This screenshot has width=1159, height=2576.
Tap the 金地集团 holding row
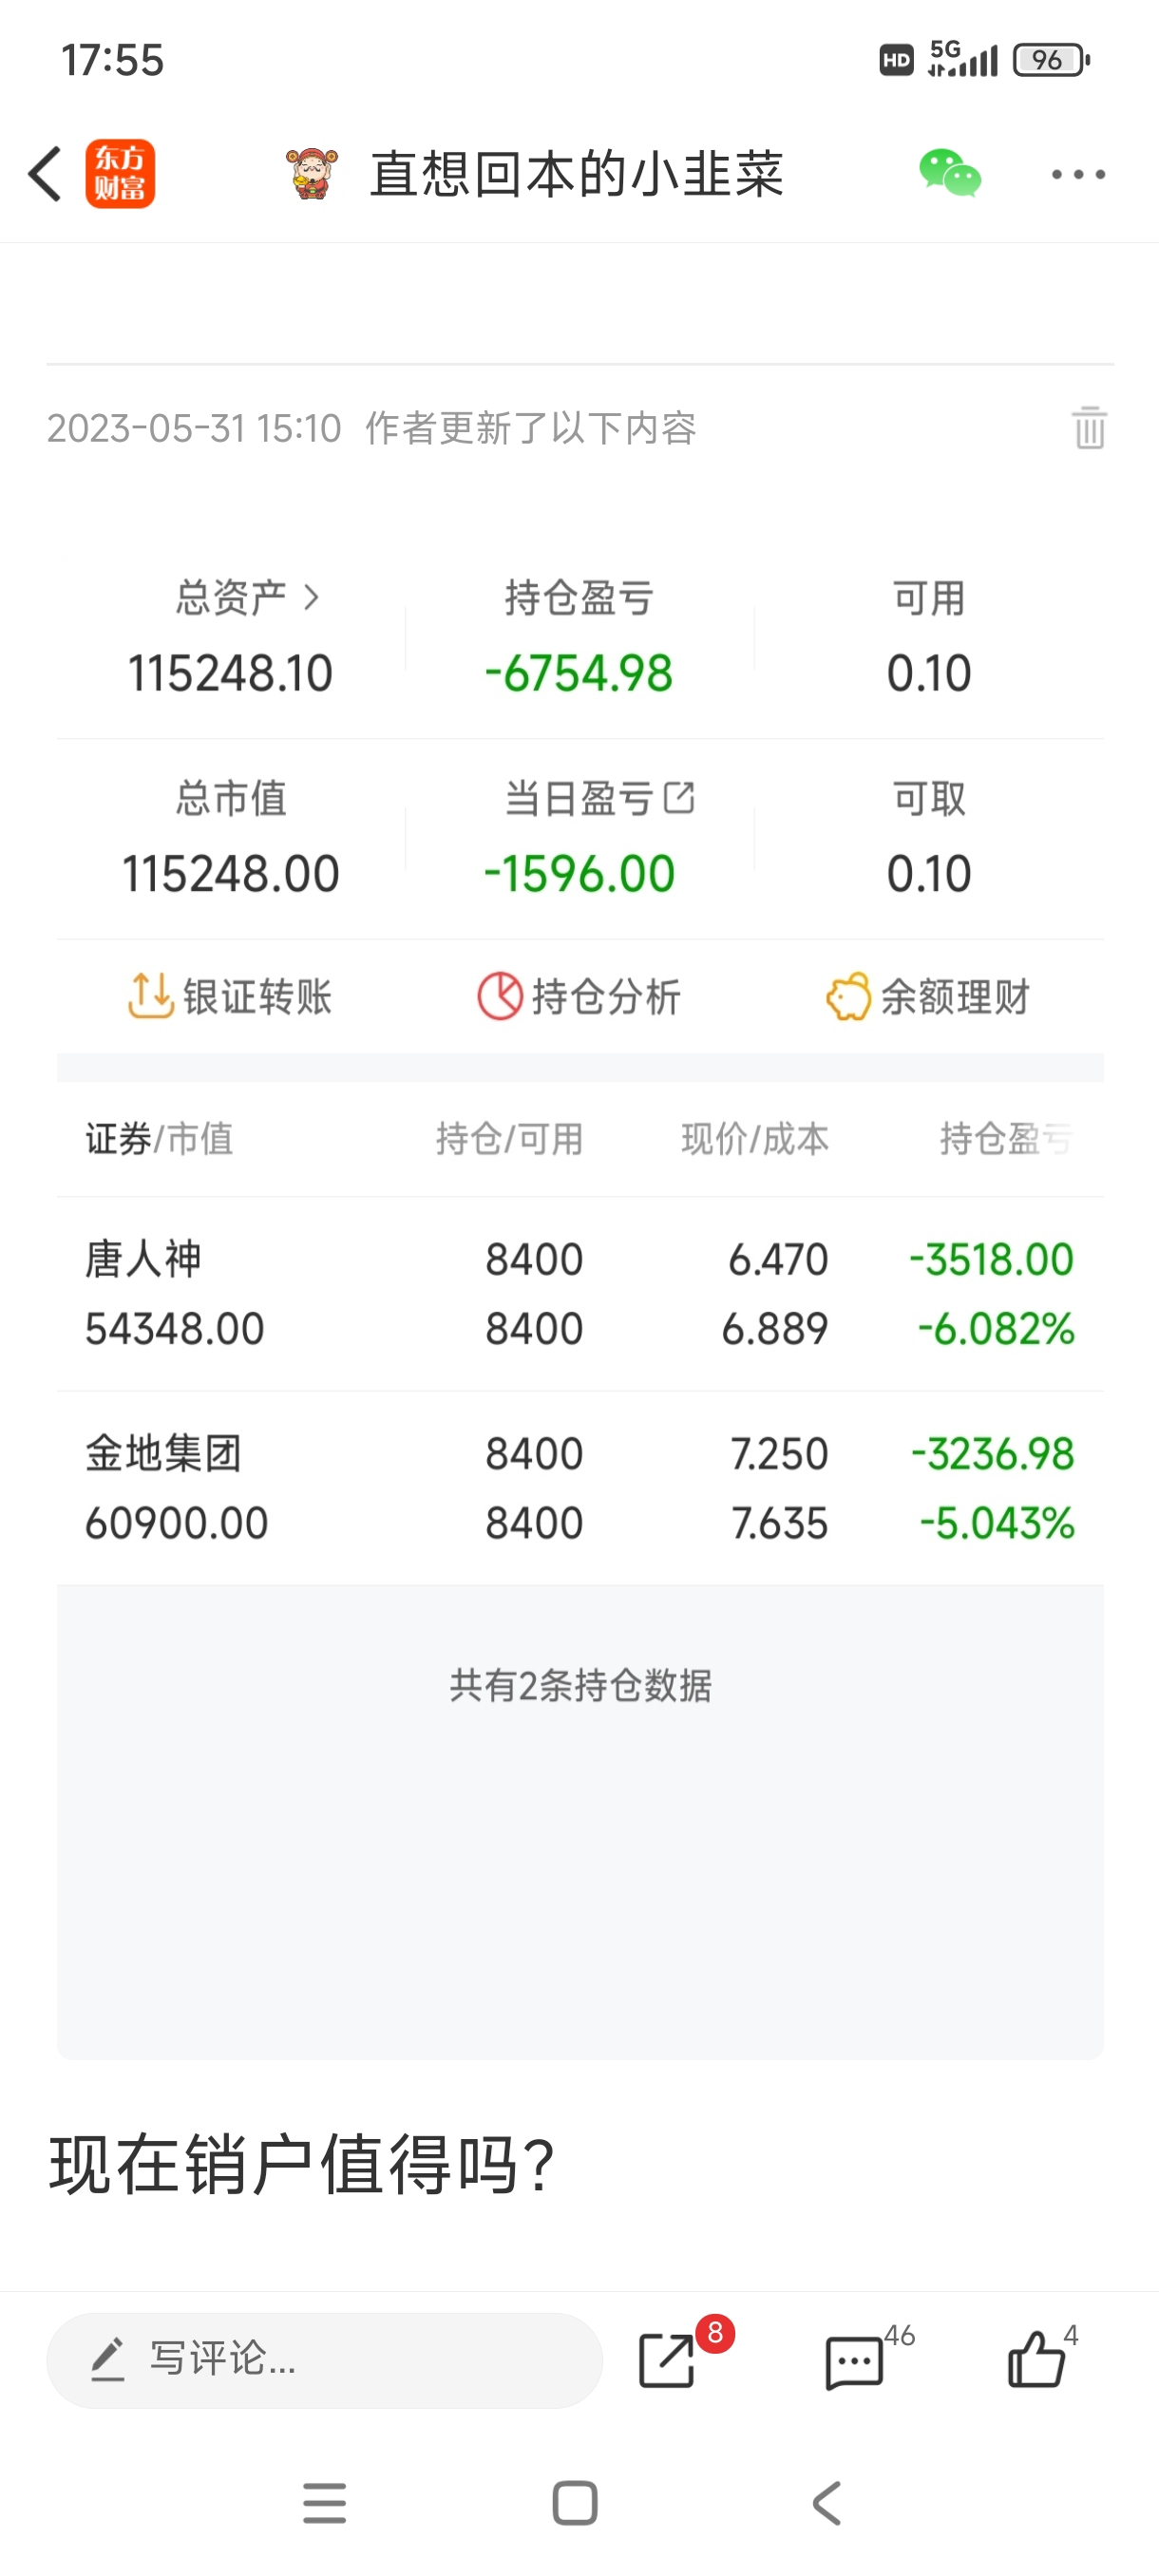point(580,1488)
